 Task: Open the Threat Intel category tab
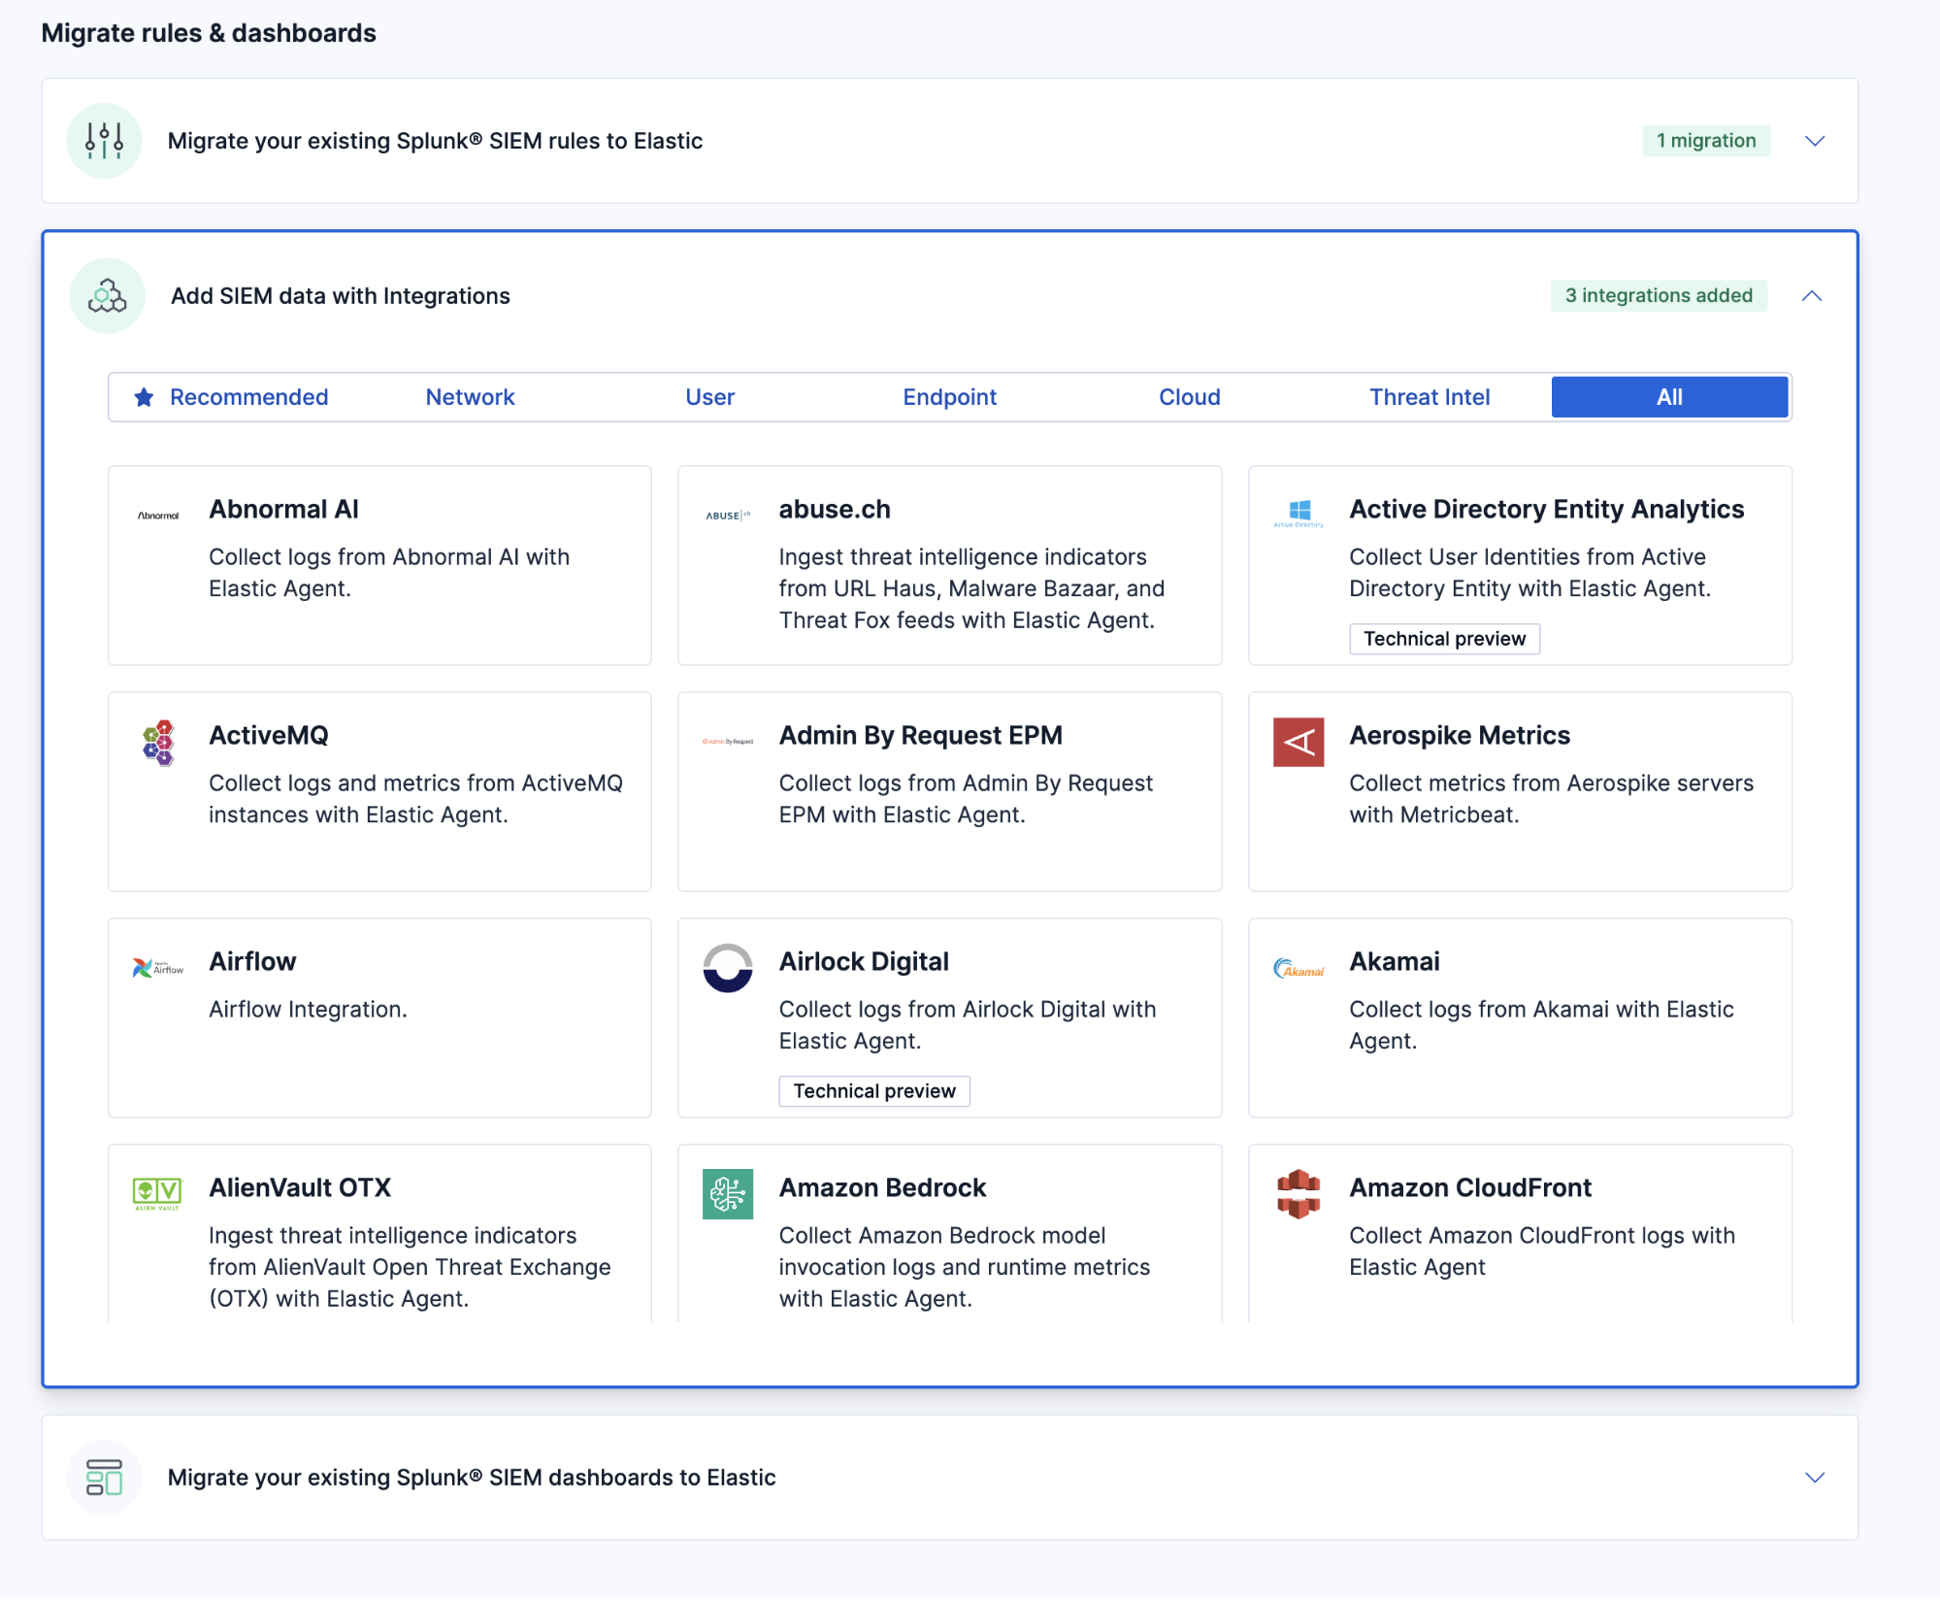coord(1430,396)
